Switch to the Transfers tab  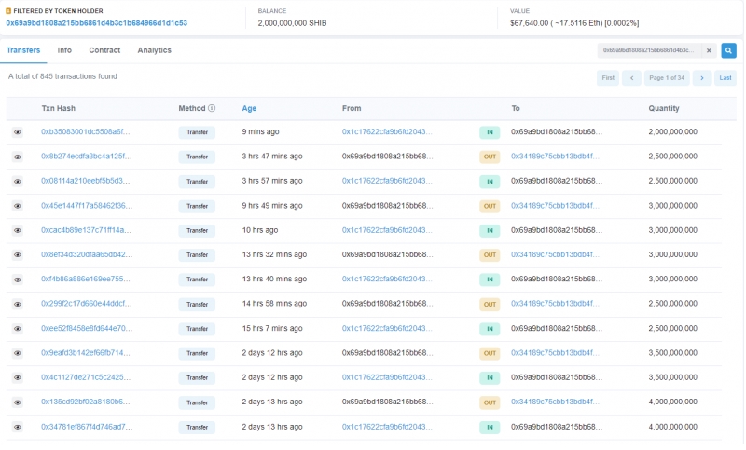tap(23, 50)
